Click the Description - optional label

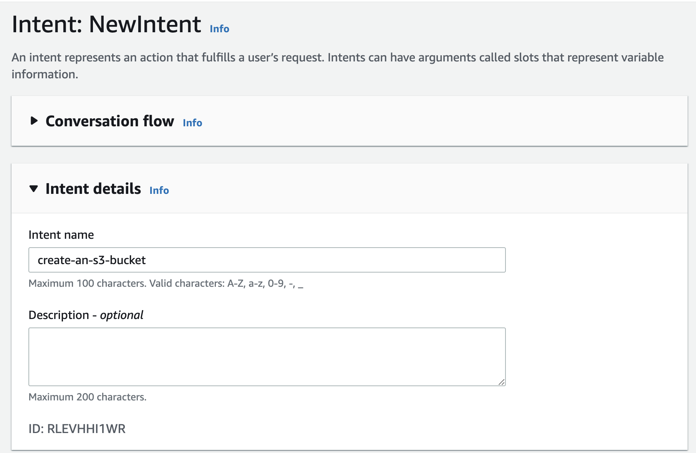[x=86, y=315]
